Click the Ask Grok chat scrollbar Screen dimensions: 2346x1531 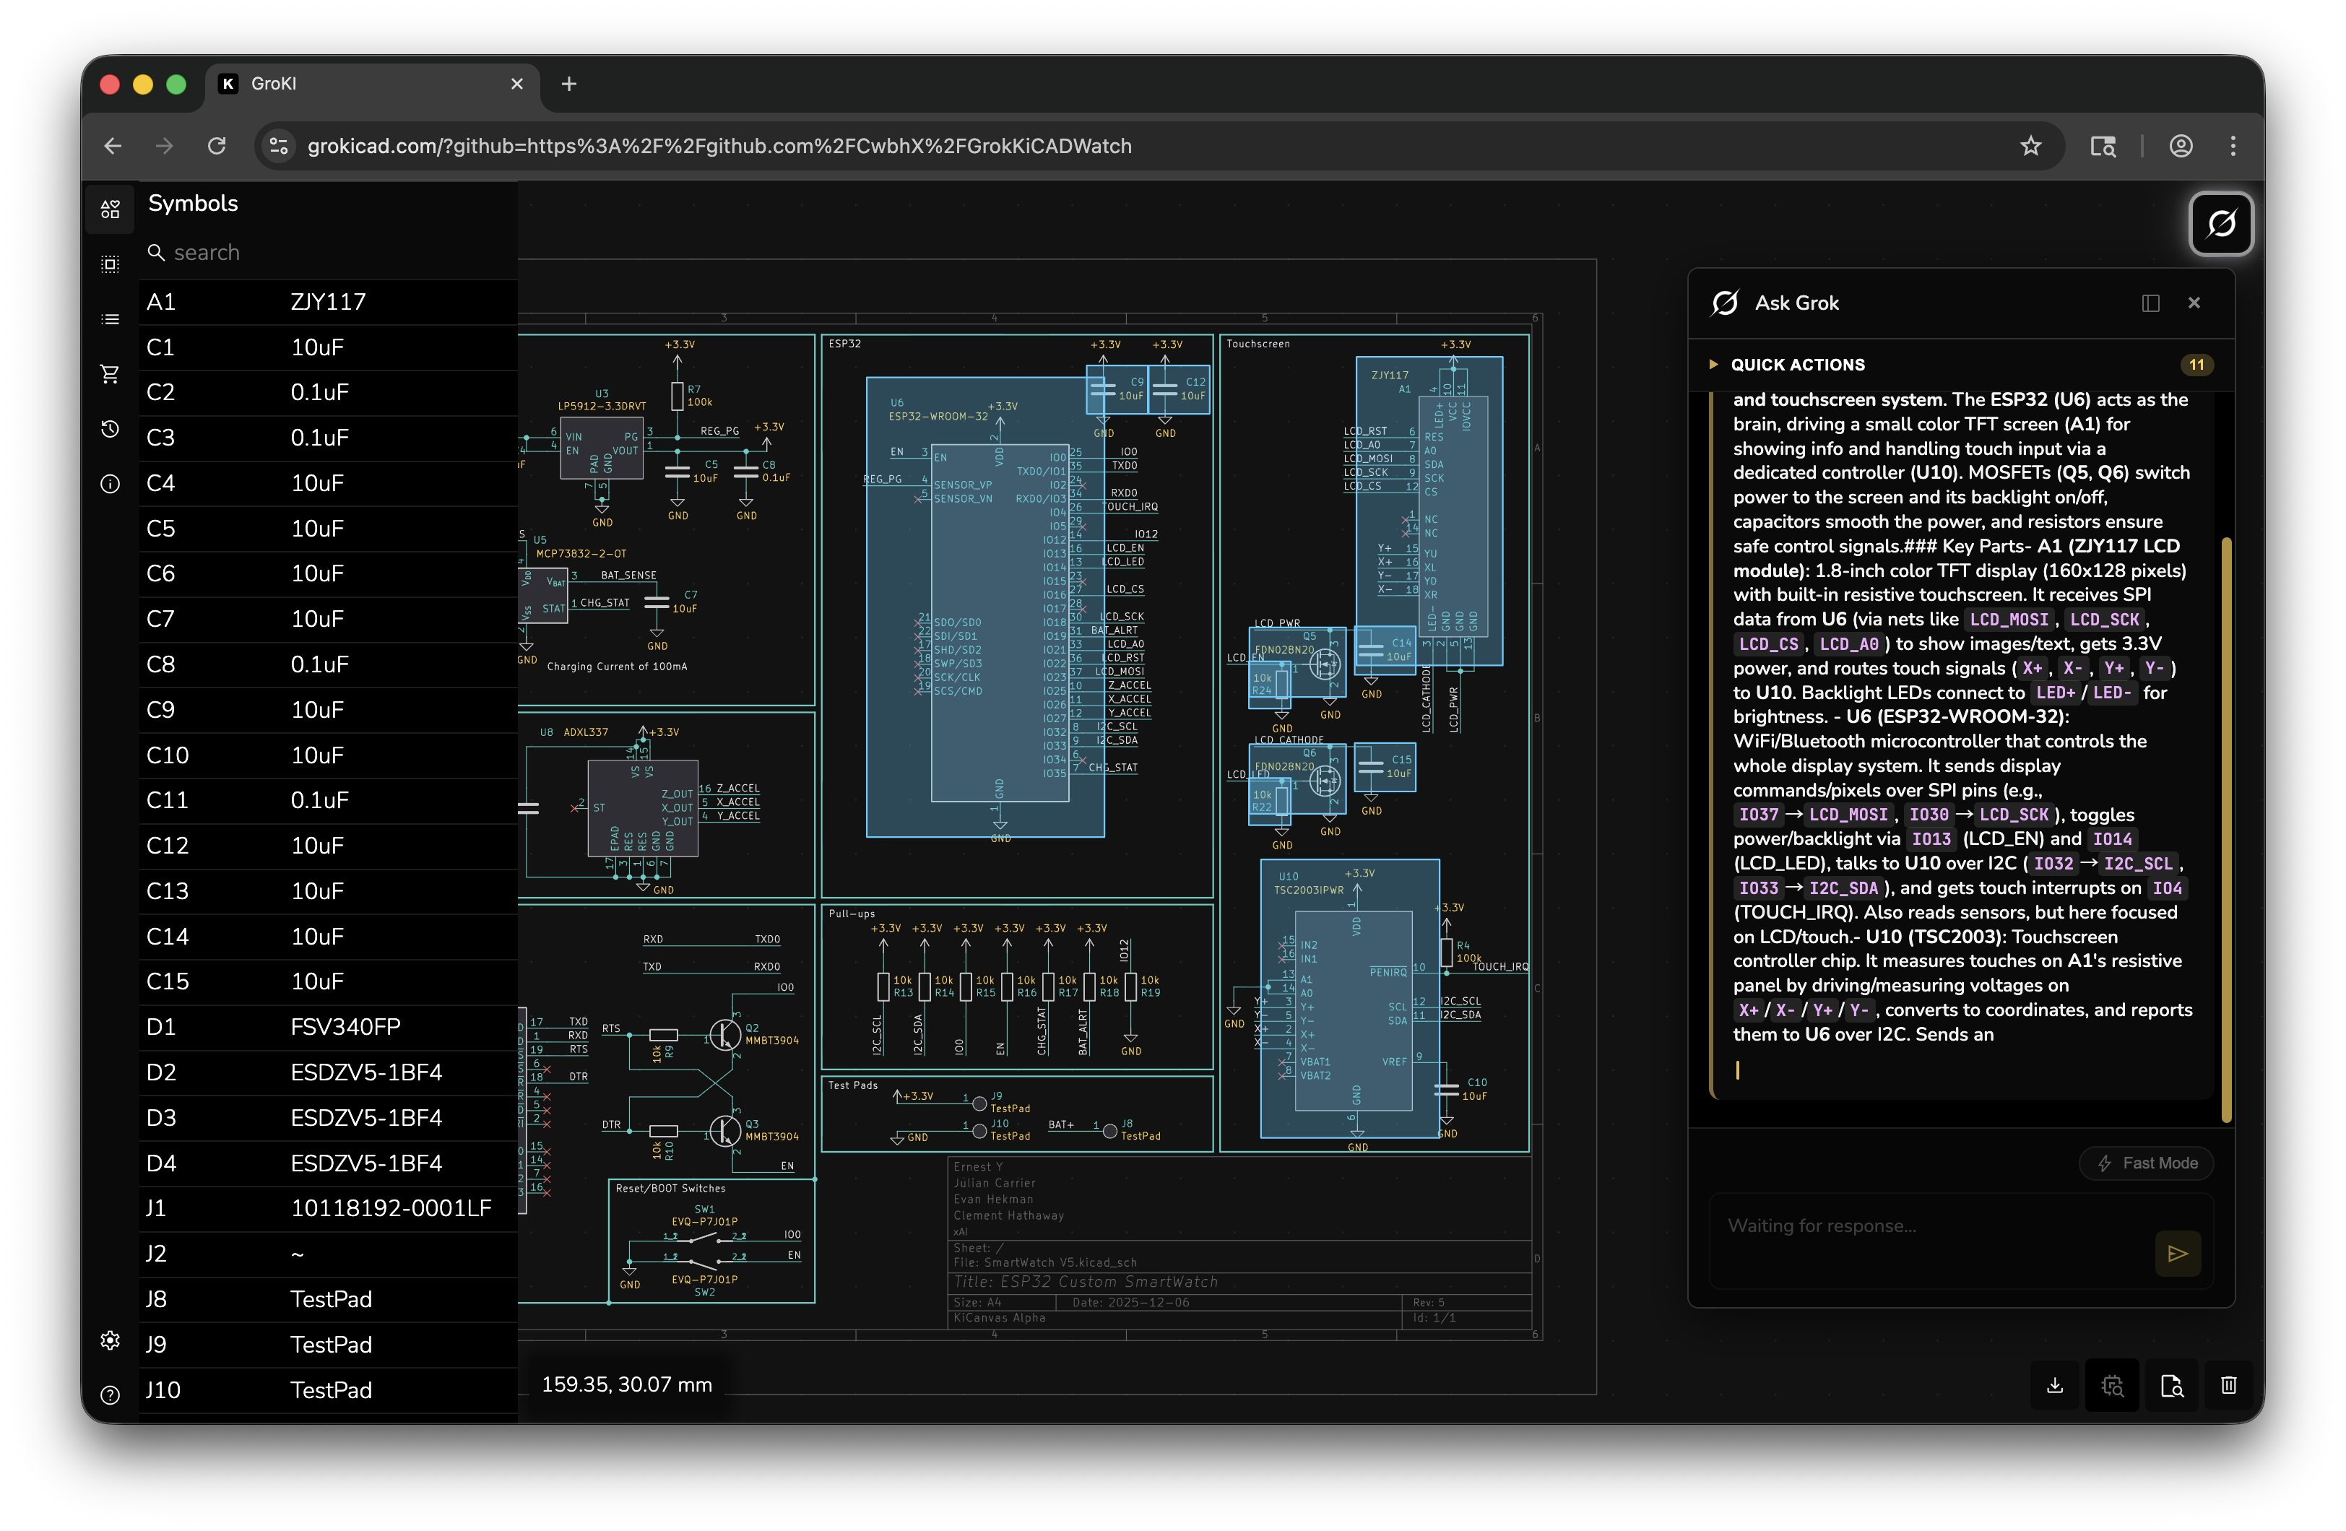[x=2226, y=828]
